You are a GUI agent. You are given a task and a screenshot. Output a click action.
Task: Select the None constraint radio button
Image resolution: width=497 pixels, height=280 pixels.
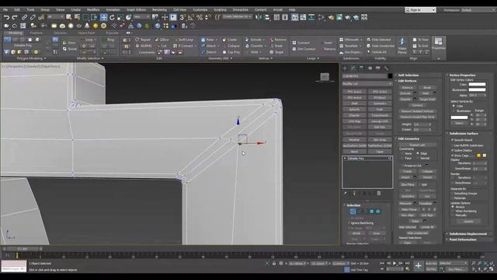(403, 153)
